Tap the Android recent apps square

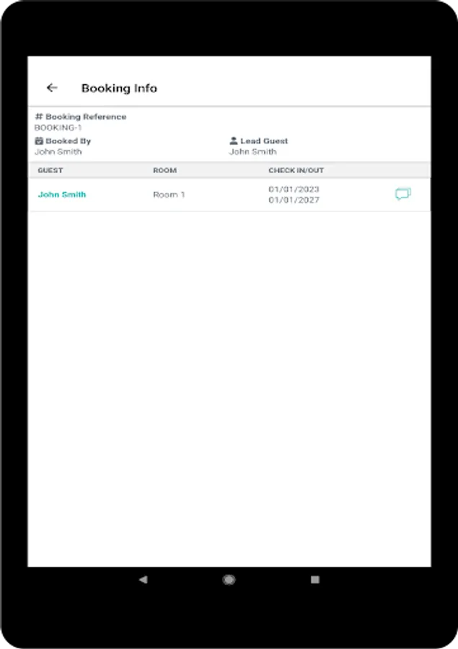[x=314, y=580]
